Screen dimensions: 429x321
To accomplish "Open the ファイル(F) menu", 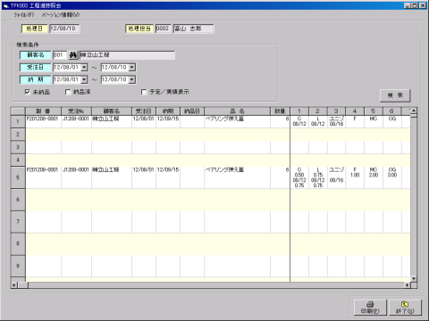I will click(24, 14).
